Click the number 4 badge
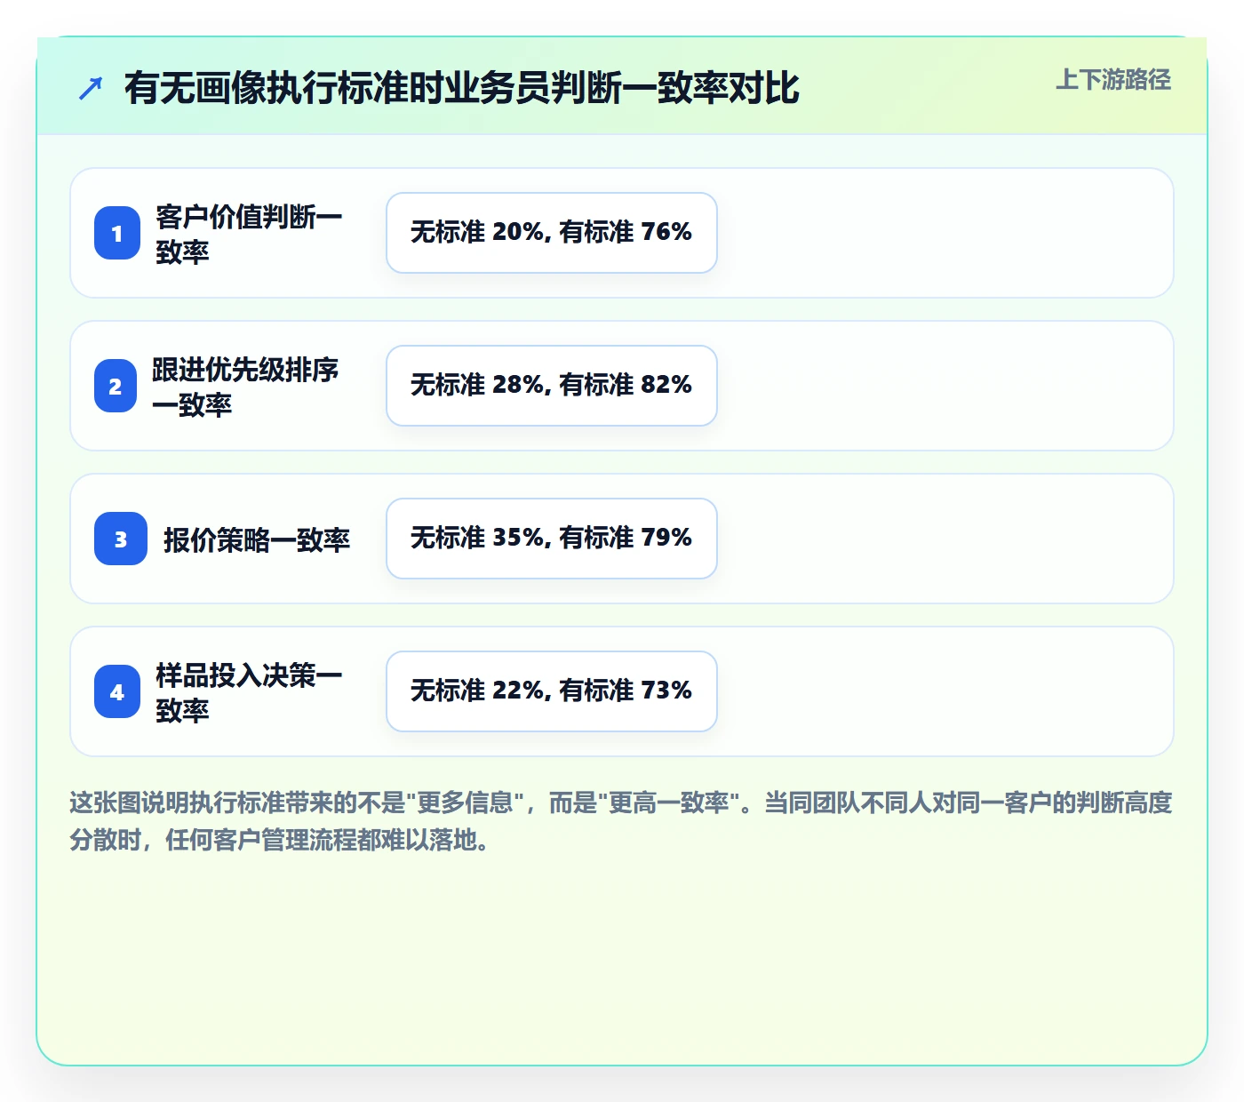The width and height of the screenshot is (1244, 1102). coord(117,691)
